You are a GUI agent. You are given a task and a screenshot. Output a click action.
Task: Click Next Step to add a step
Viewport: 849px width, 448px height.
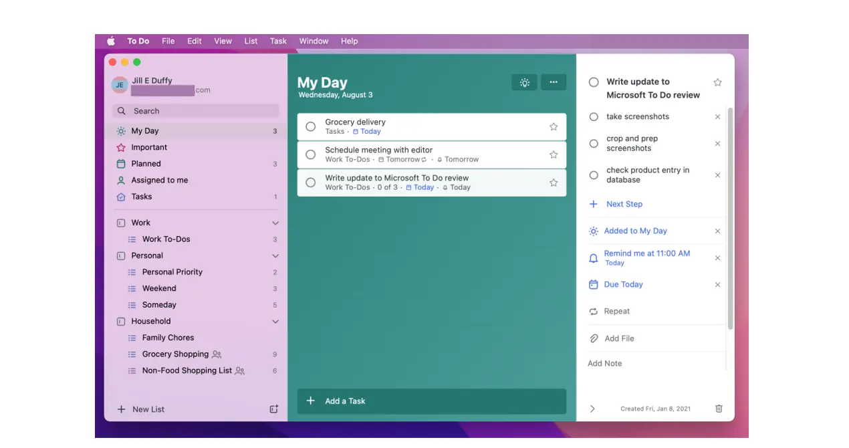point(624,204)
